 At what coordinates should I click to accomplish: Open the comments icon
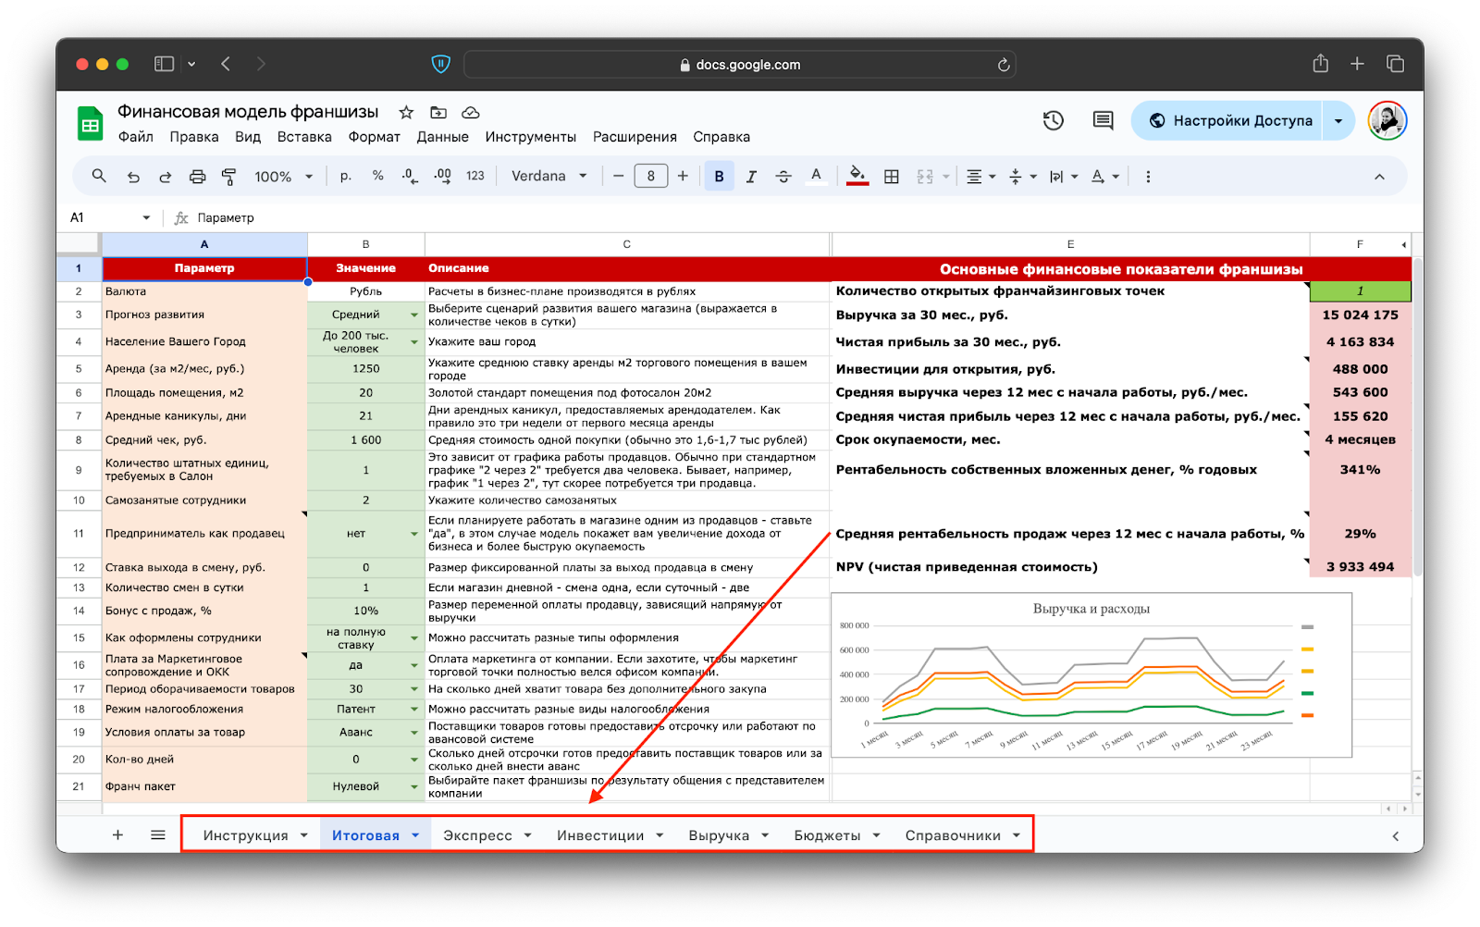click(1103, 120)
